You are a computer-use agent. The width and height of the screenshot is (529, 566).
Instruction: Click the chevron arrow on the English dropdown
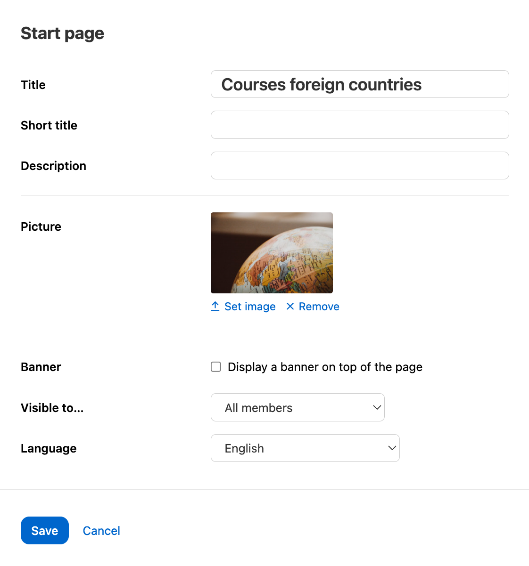[x=392, y=448]
